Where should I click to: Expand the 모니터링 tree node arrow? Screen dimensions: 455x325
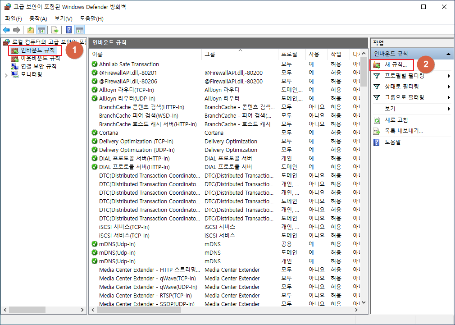tap(6, 75)
